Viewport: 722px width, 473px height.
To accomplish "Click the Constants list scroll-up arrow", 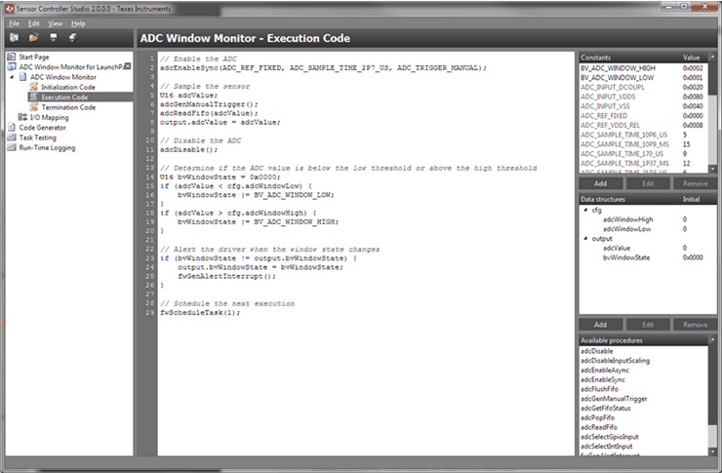I will (x=713, y=58).
